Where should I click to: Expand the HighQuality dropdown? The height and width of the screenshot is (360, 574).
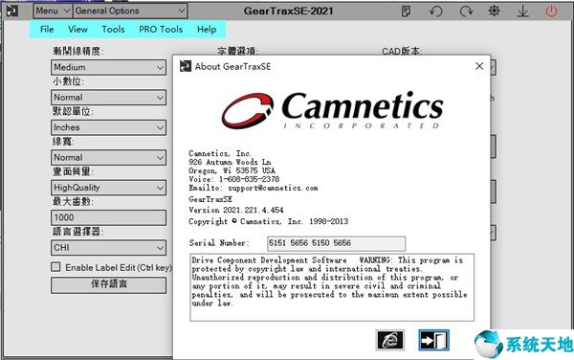[108, 188]
